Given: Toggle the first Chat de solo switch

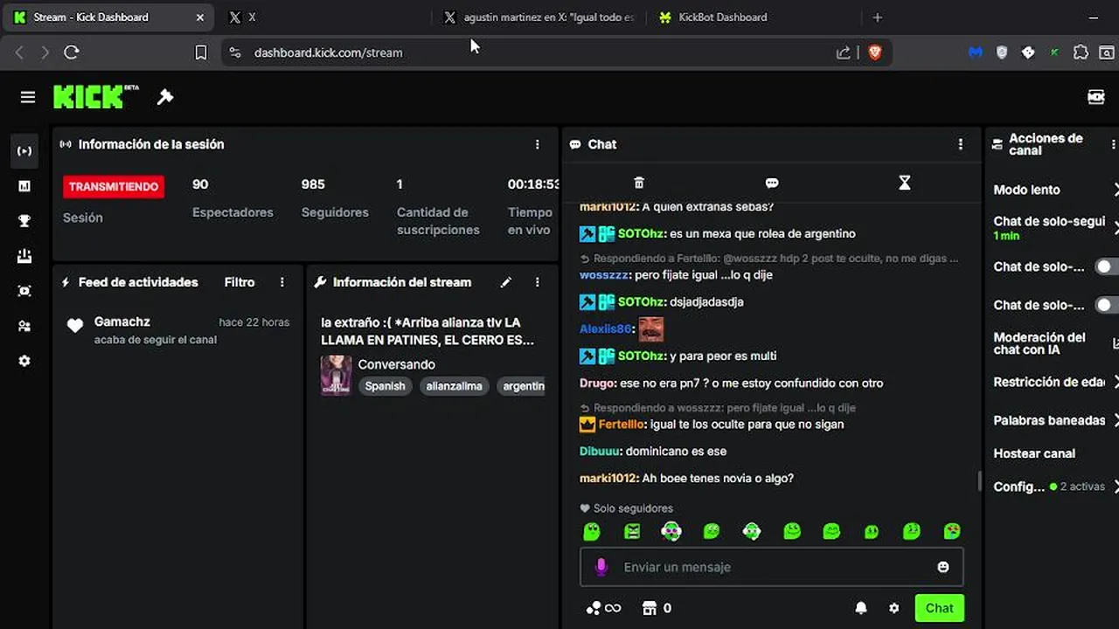Looking at the screenshot, I should pyautogui.click(x=1107, y=266).
